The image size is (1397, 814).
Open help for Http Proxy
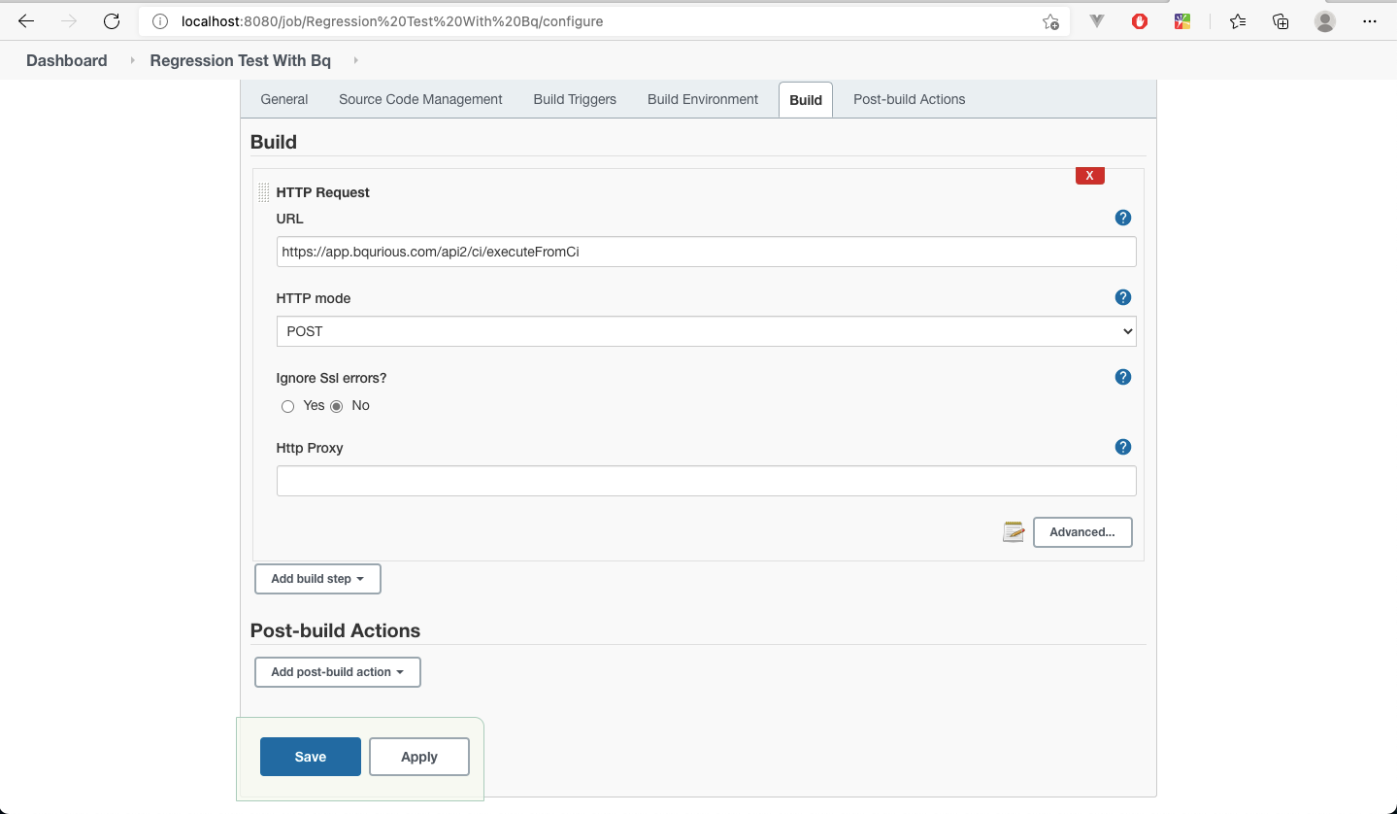[x=1123, y=447]
